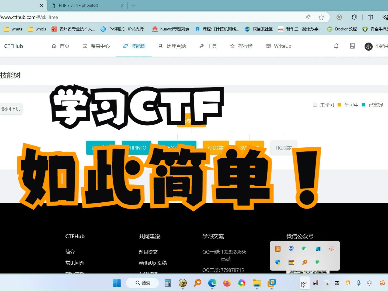Open the Windows Security warning shield icon

click(278, 262)
